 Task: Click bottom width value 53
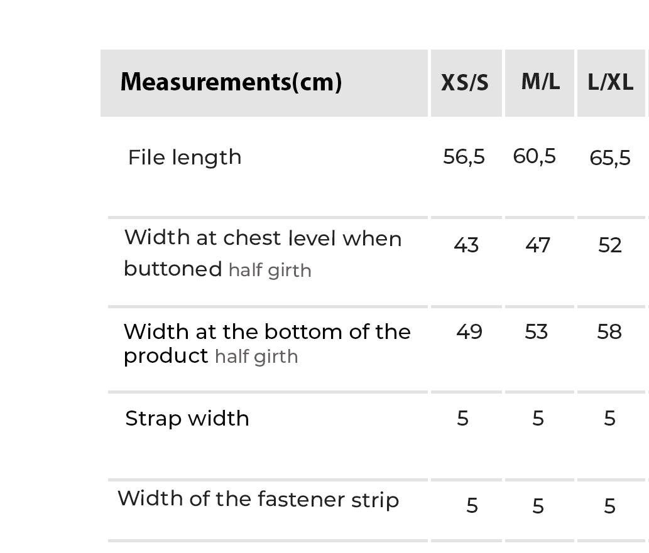pos(537,331)
